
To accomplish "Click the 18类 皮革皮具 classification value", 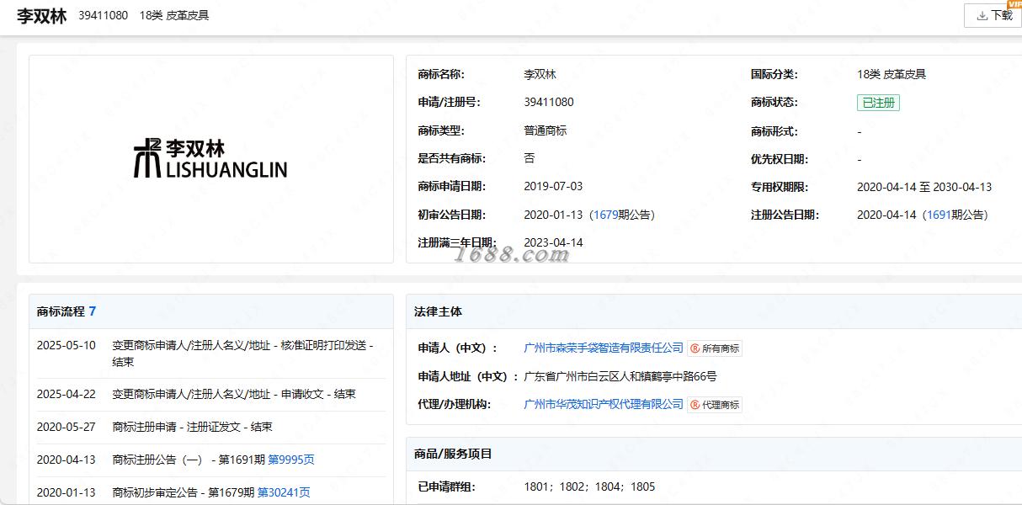I will [892, 74].
